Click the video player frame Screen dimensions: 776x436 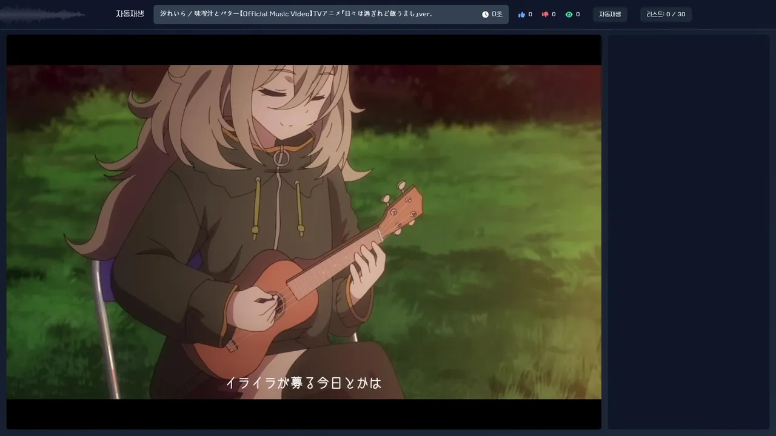pyautogui.click(x=304, y=232)
